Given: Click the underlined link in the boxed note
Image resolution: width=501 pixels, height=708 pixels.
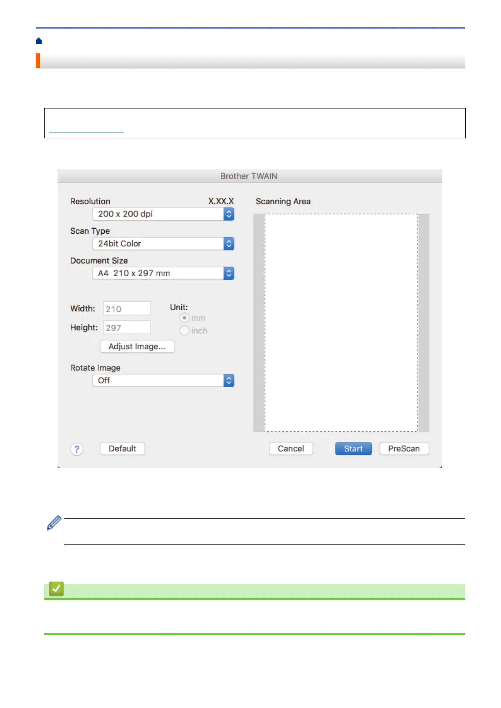Looking at the screenshot, I should pyautogui.click(x=86, y=129).
